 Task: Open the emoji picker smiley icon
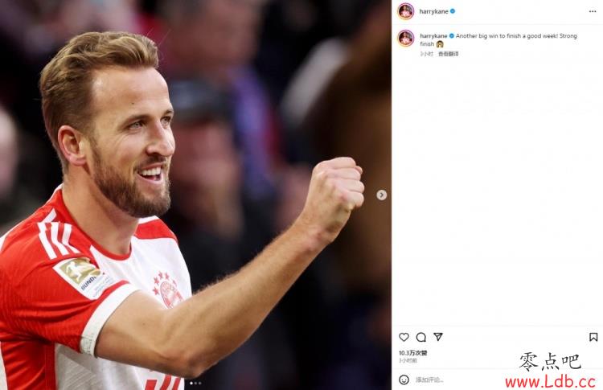tap(404, 380)
